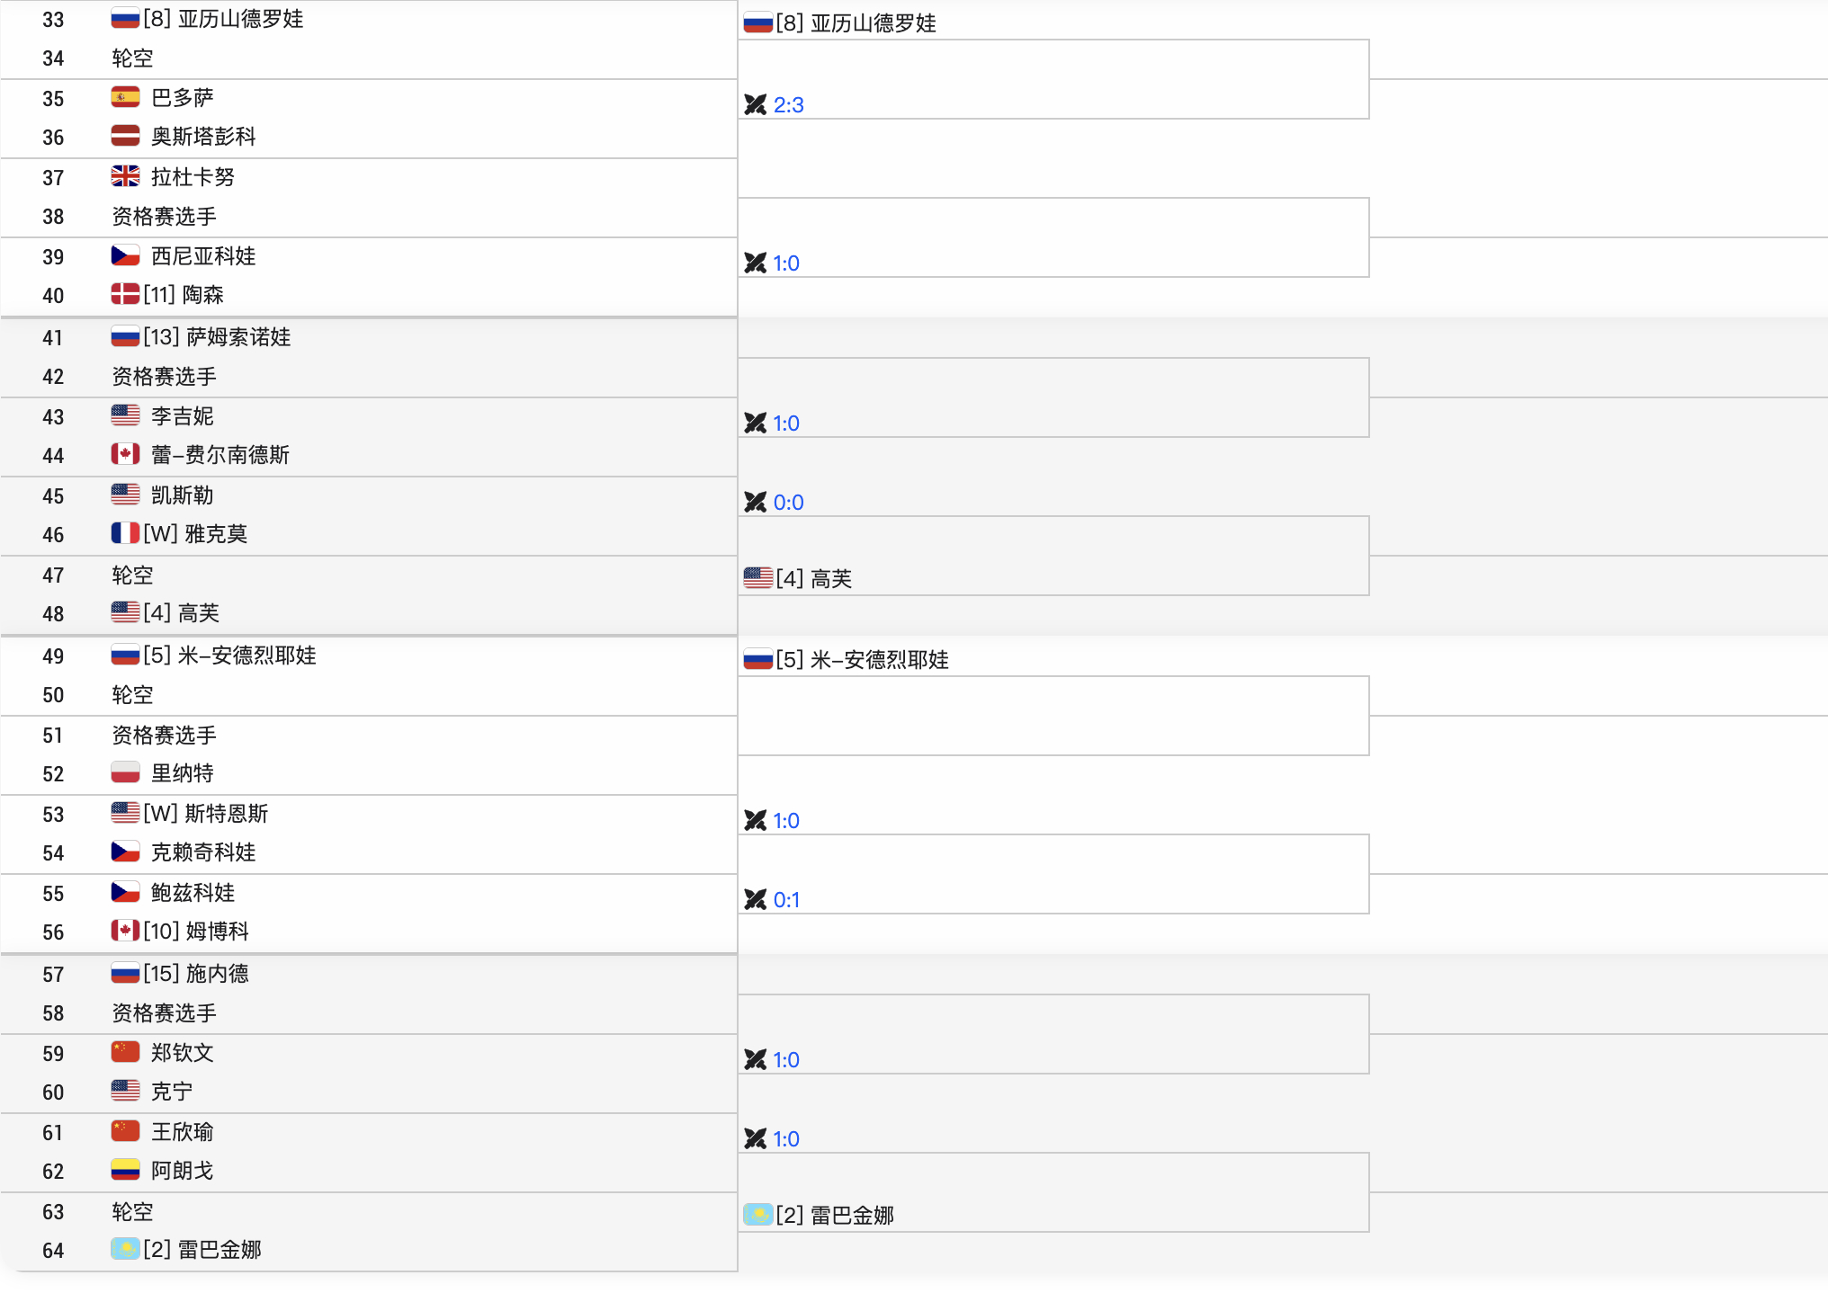Viewport: 1828px width, 1302px height.
Task: Click the British flag beside 拉杜卡努
Action: pyautogui.click(x=125, y=176)
